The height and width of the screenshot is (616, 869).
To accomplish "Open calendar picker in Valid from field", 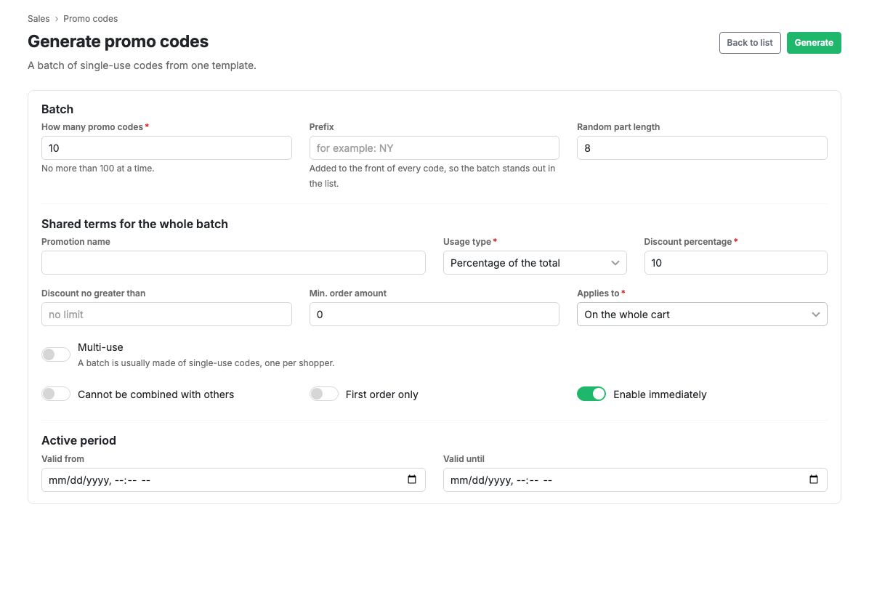I will point(412,479).
